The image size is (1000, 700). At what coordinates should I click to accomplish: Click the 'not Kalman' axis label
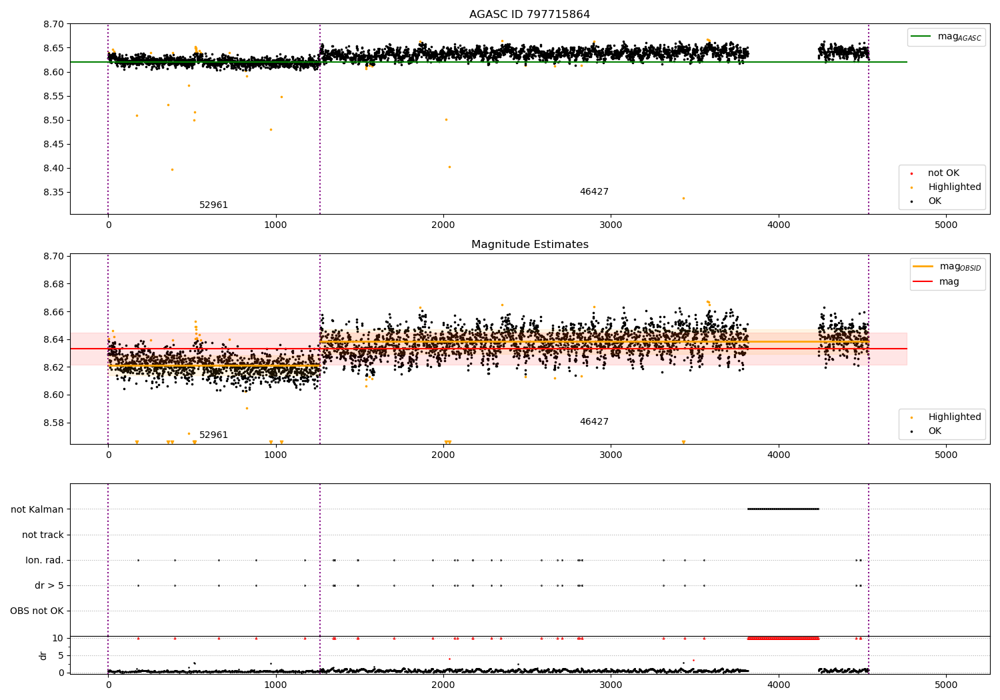tap(37, 510)
